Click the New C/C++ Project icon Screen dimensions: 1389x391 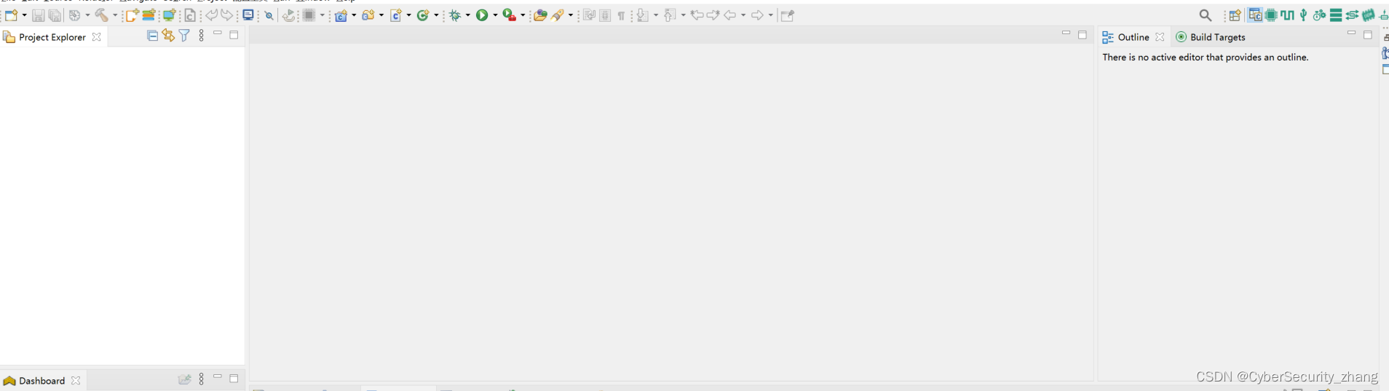341,15
